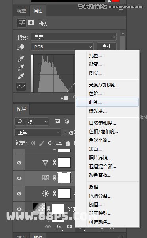This screenshot has width=147, height=238.
Task: Lock position move icon
Action: pos(50,143)
